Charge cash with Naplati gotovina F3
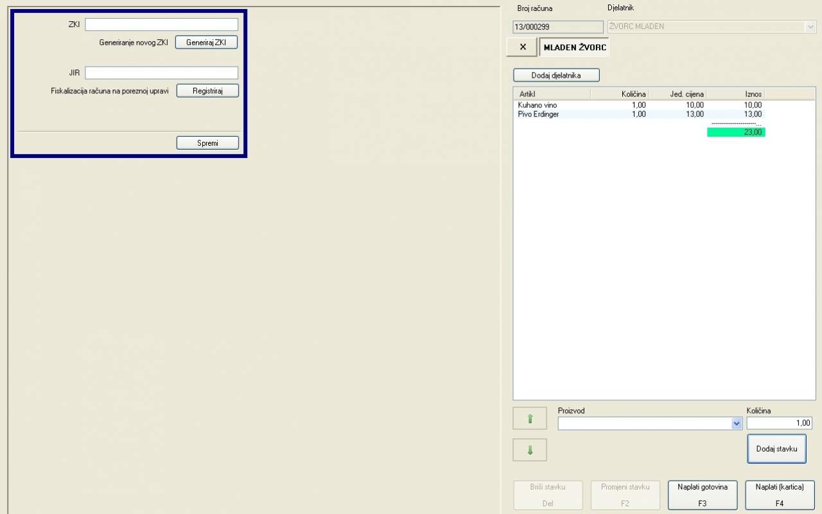Image resolution: width=822 pixels, height=514 pixels. 703,495
